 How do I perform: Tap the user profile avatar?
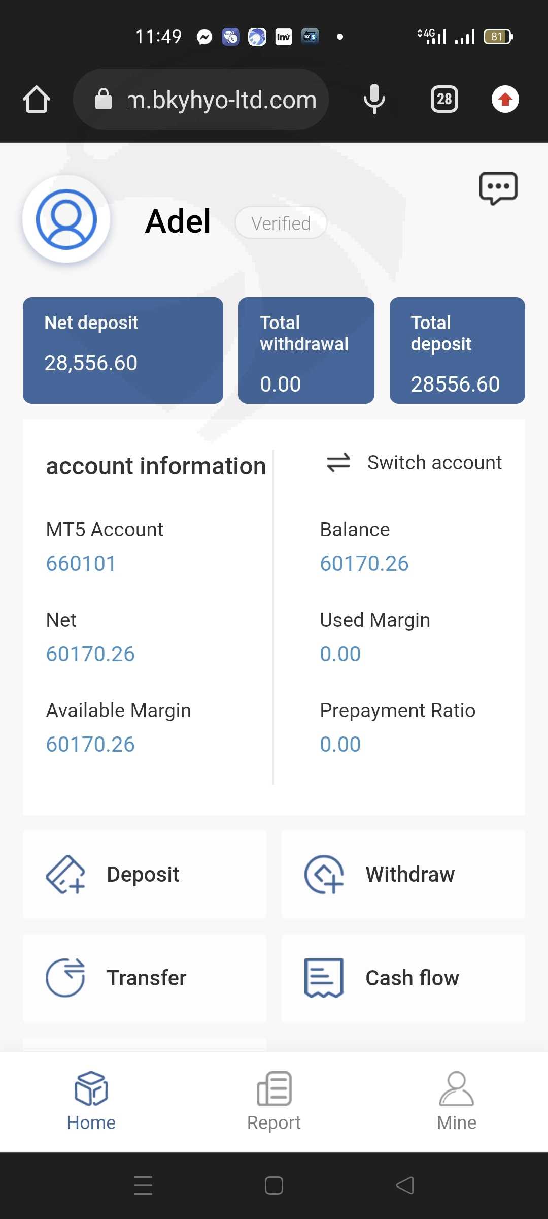[66, 219]
